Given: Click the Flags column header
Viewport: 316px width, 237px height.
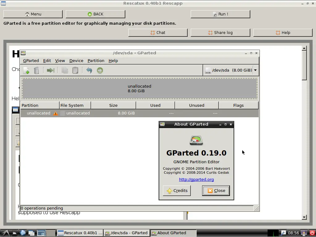Looking at the screenshot, I should tap(239, 106).
